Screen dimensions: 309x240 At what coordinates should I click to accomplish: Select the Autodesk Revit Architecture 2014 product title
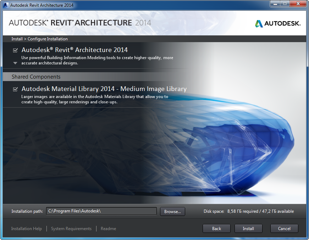(x=75, y=50)
